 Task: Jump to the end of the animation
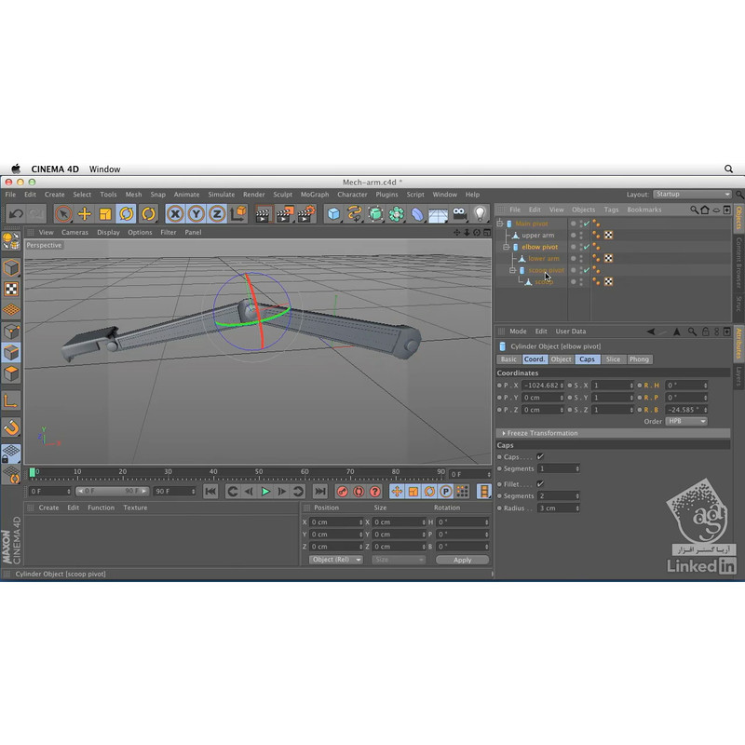point(320,492)
